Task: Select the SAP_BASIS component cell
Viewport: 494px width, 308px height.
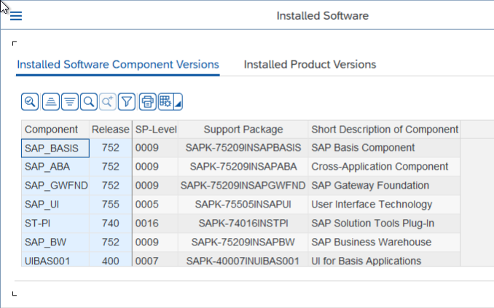Action: pos(55,148)
